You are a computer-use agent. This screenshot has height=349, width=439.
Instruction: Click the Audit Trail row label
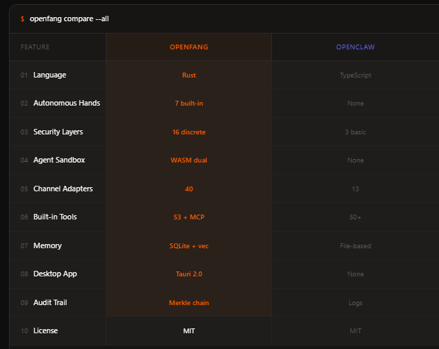[50, 302]
